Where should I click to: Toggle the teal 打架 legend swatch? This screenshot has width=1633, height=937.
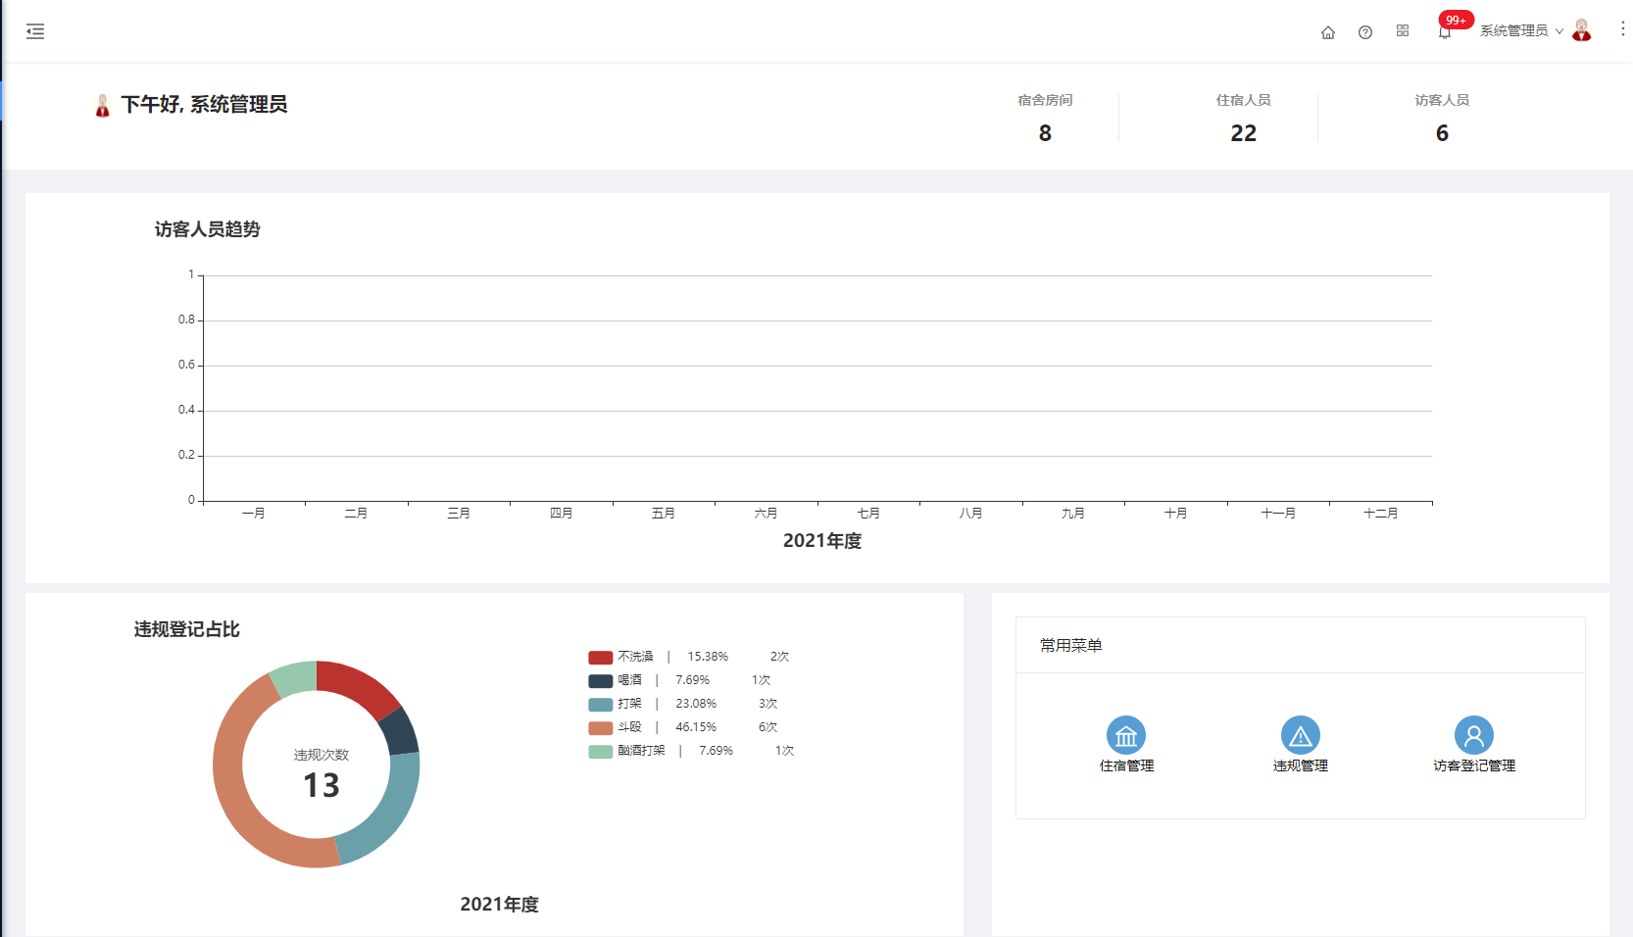click(x=600, y=704)
